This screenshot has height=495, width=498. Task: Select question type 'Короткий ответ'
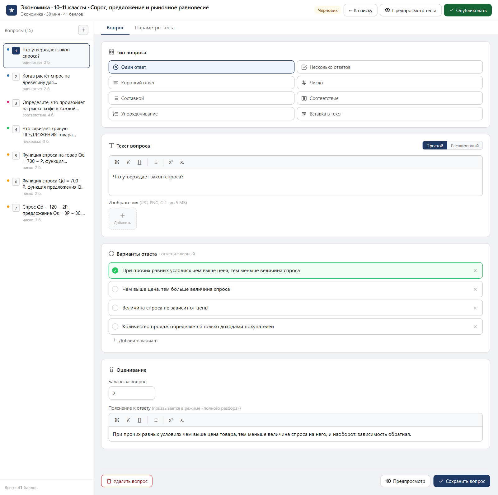coord(201,82)
